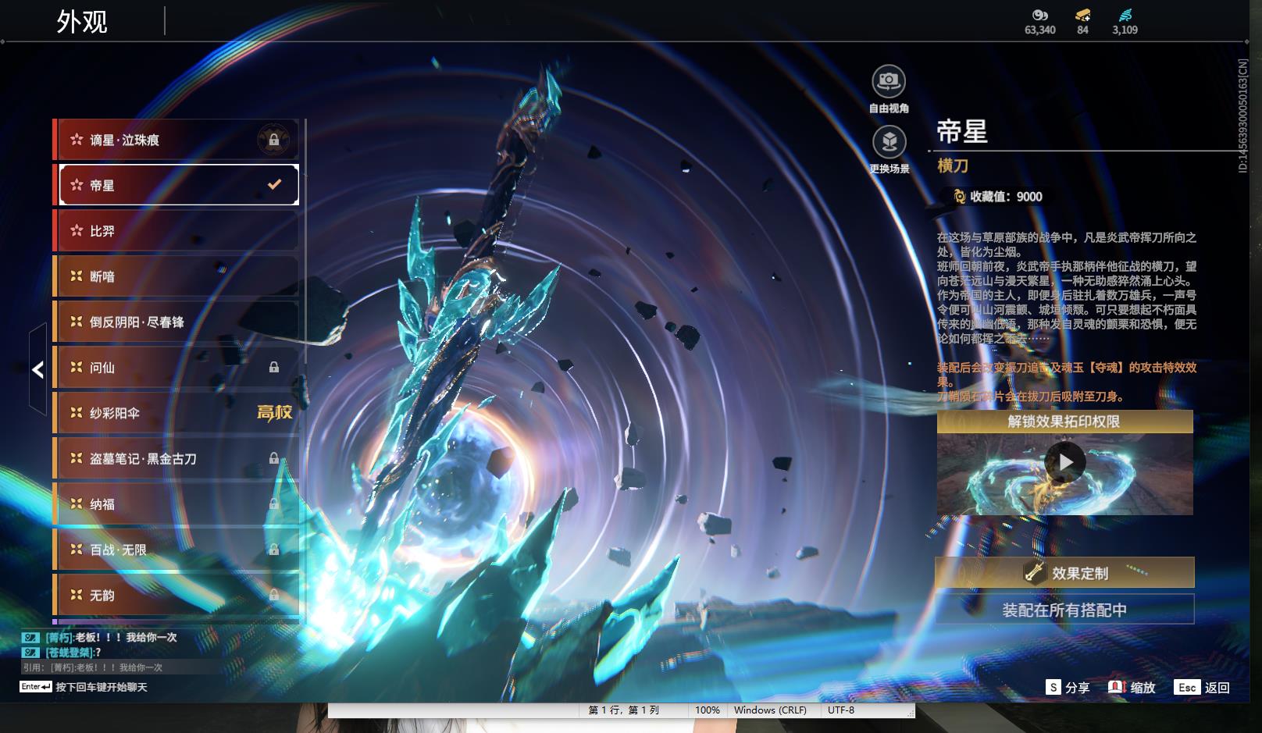Select the 盗墓笔记·黑金古刀 skin
The width and height of the screenshot is (1262, 733).
coord(177,458)
